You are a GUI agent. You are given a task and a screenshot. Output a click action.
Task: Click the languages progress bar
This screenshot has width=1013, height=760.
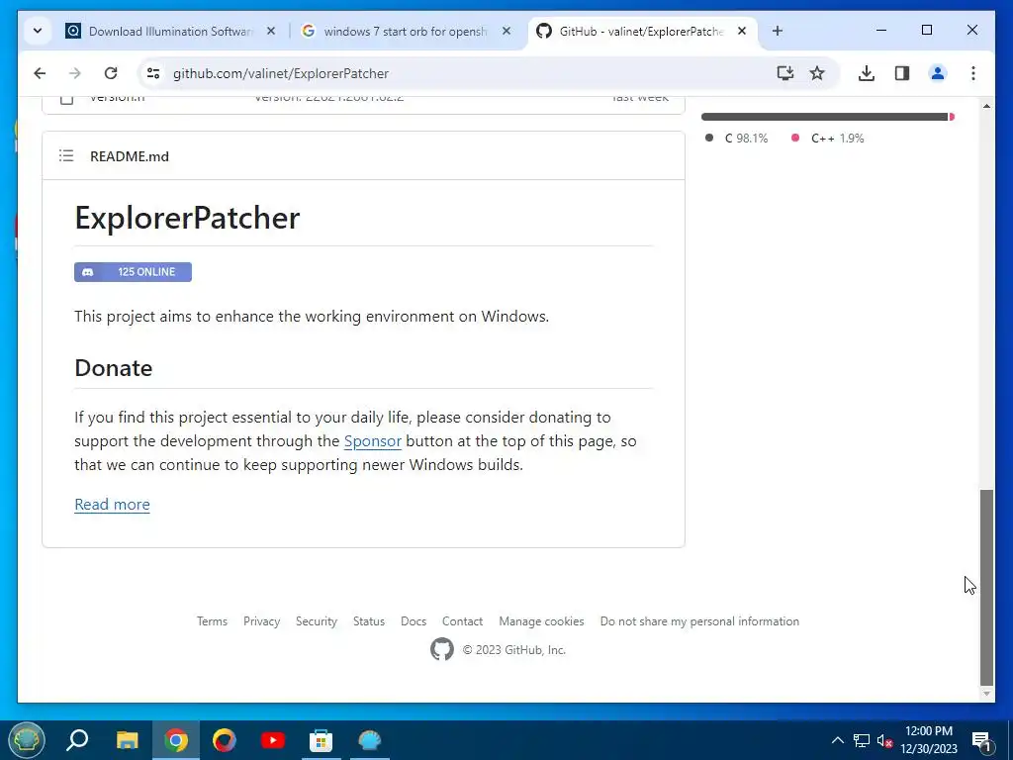[828, 117]
